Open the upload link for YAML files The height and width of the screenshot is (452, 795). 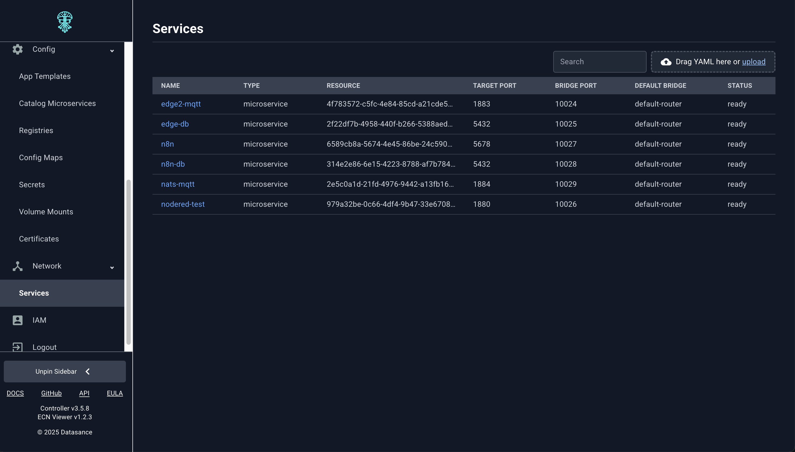click(754, 62)
